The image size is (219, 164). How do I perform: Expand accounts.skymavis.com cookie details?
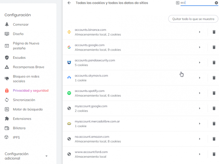tap(199, 78)
